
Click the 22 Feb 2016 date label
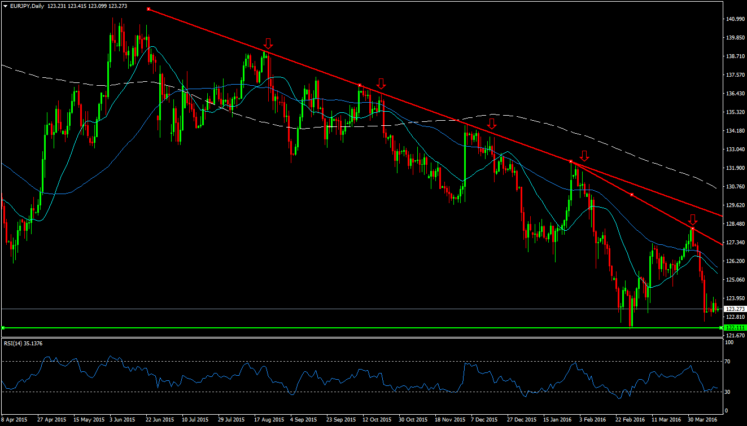630,420
